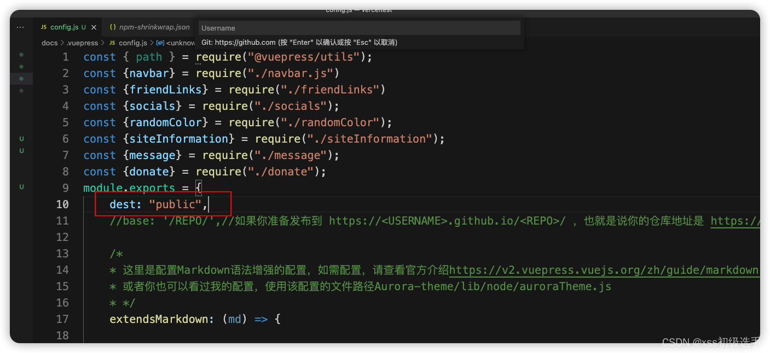Screen dimensions: 770x353
Task: Click line number 10 in the gutter
Action: (x=62, y=204)
